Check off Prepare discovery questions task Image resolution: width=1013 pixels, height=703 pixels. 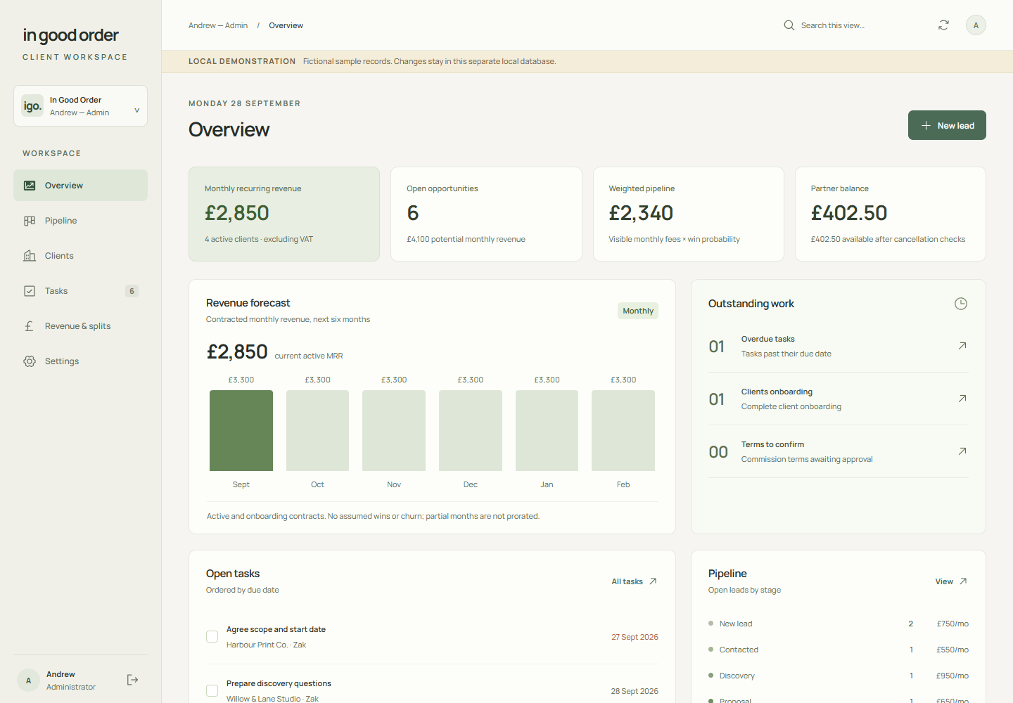tap(212, 691)
